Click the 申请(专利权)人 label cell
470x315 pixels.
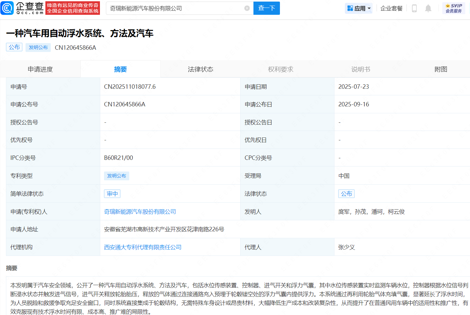click(53, 212)
